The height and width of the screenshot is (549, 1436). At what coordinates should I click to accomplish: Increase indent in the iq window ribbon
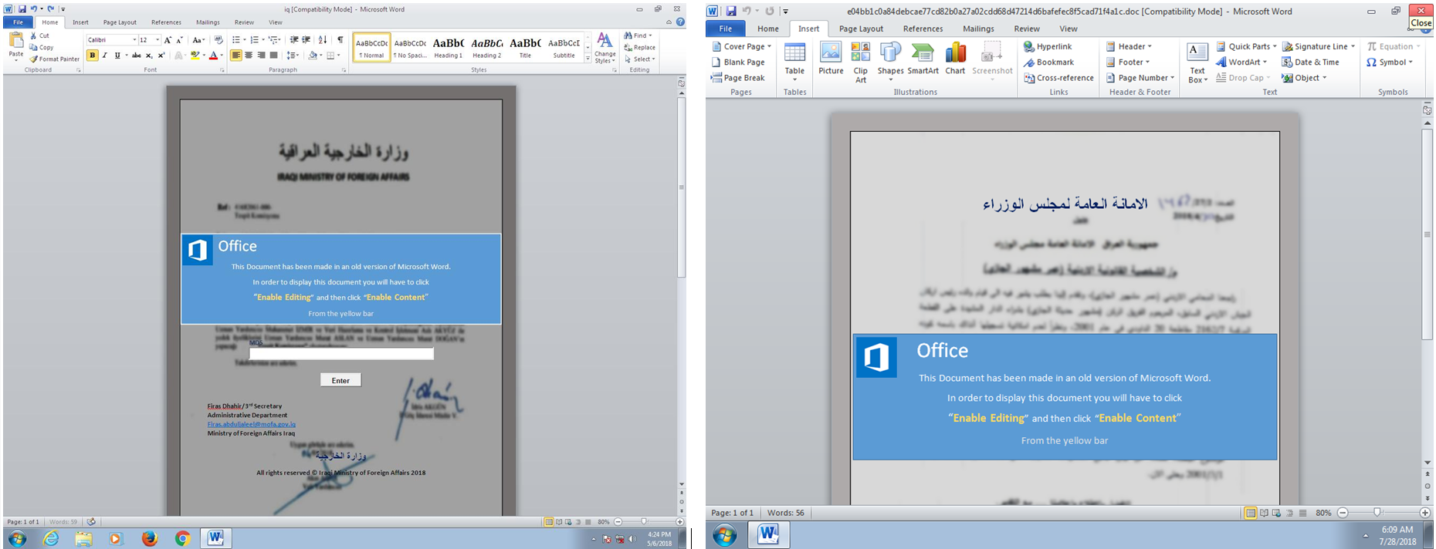click(x=307, y=40)
